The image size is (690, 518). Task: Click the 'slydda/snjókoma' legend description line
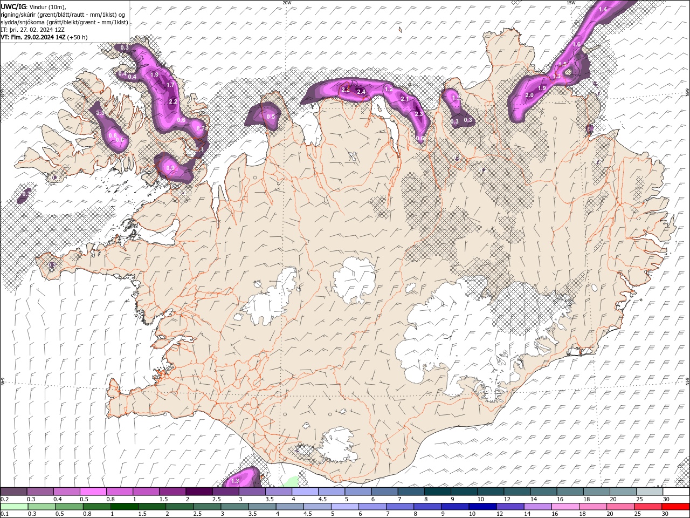(x=64, y=22)
